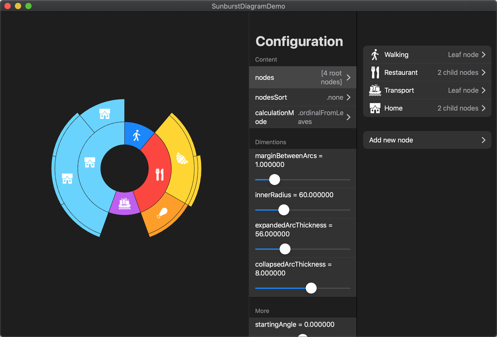The width and height of the screenshot is (497, 337).
Task: Click the marginBetweenArcs slider handle
Action: (x=274, y=180)
